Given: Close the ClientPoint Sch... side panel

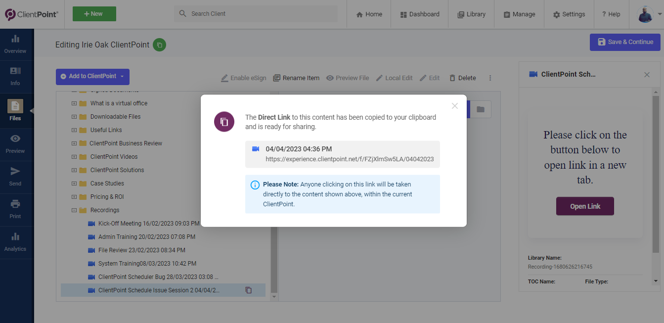Looking at the screenshot, I should [647, 75].
